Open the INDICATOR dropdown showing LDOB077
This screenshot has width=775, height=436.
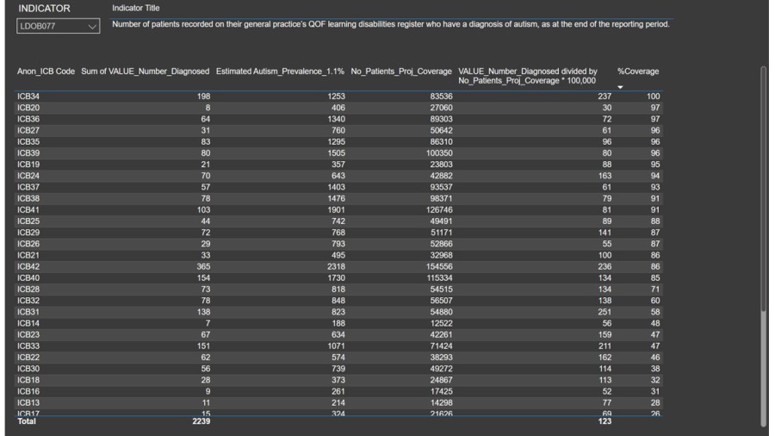coord(57,27)
